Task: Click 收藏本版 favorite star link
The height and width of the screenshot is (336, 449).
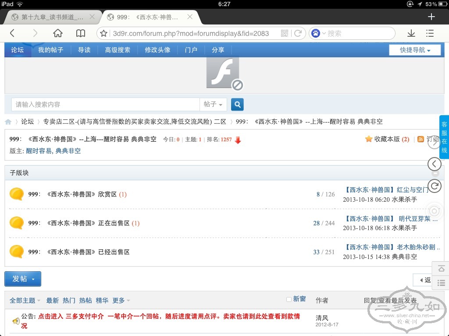Action: coord(387,139)
